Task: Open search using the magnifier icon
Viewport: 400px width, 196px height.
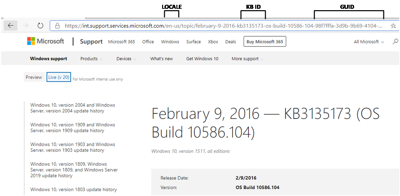Action: [395, 41]
